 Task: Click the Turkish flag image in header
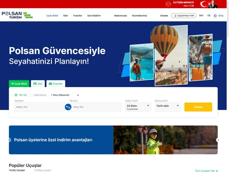click(x=209, y=4)
